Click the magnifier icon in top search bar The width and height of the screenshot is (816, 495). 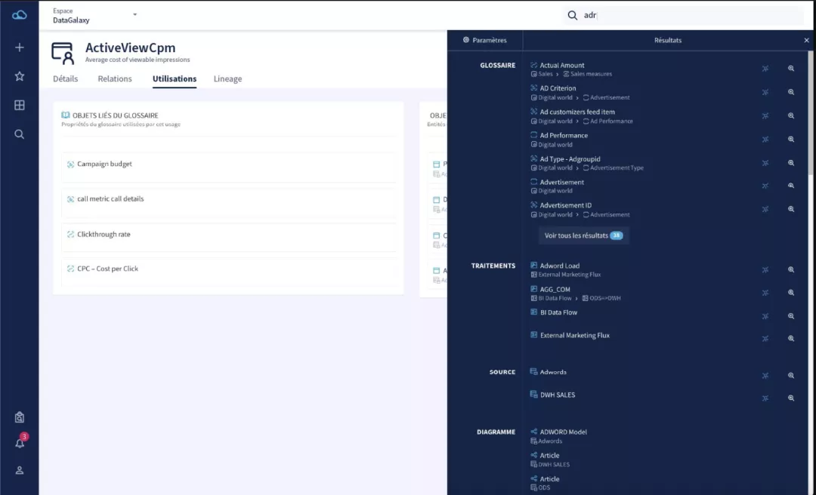point(573,16)
